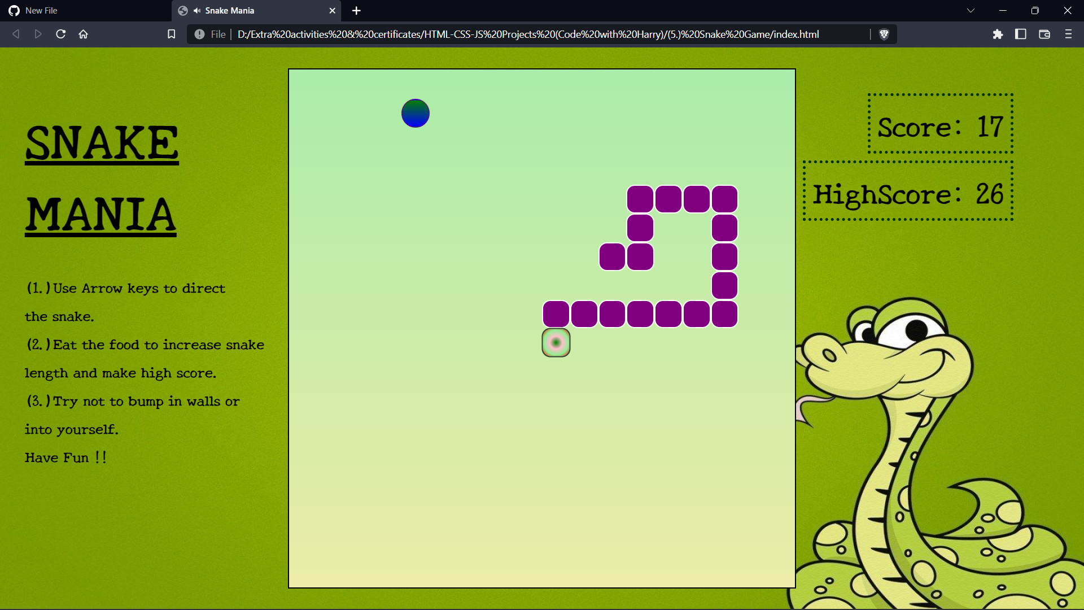Click the forward navigation arrow
1084x610 pixels.
[x=38, y=34]
